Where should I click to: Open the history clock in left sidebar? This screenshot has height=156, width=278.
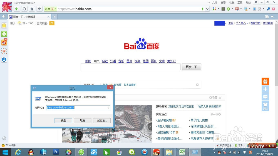point(4,34)
